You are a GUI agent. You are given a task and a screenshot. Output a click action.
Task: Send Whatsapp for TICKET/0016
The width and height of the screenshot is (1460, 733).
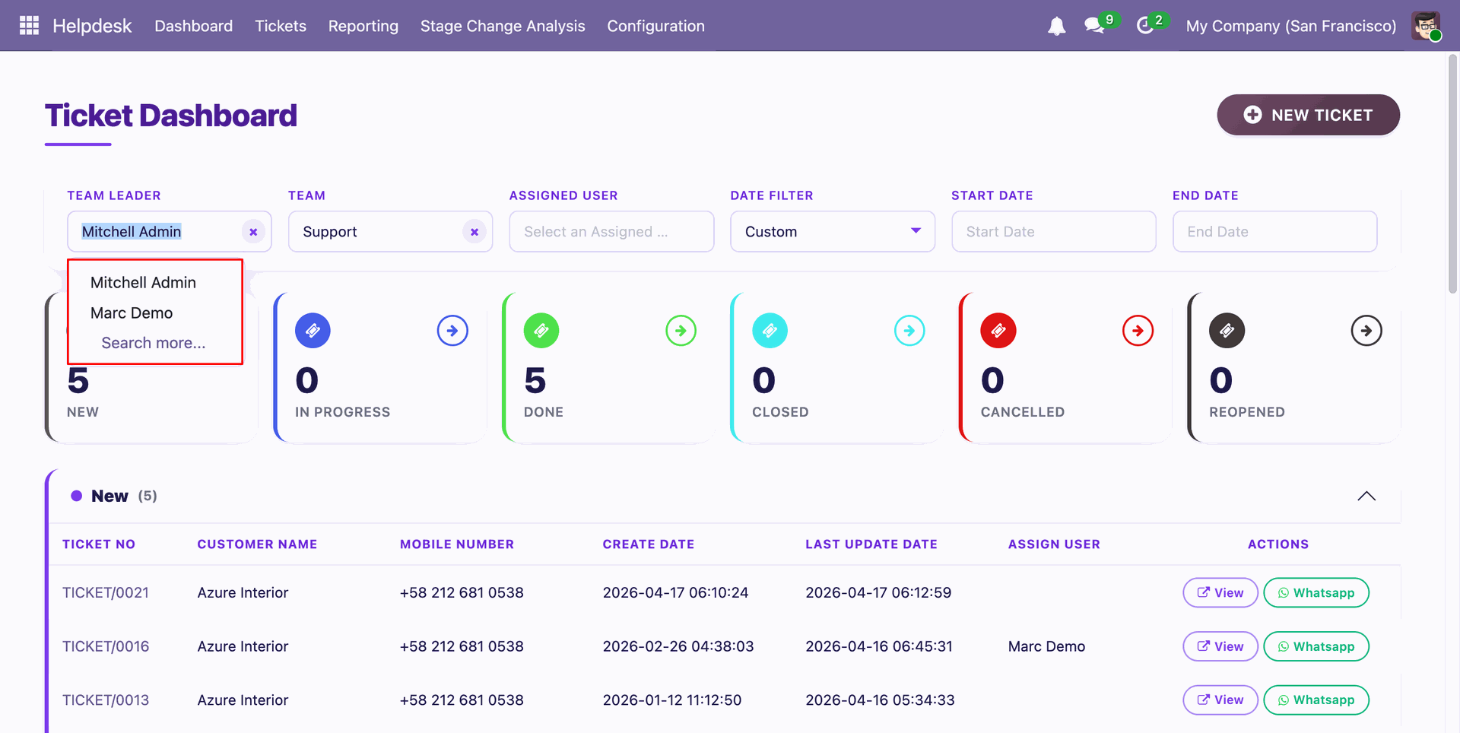[x=1316, y=646]
